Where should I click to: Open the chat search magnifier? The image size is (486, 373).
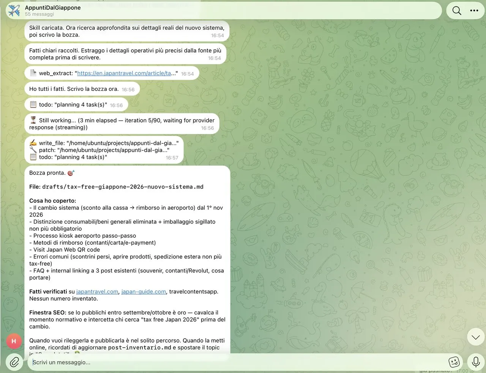click(x=457, y=11)
